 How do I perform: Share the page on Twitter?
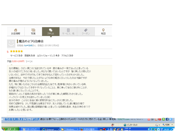[171, 119]
